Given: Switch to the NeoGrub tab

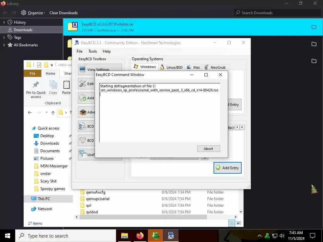Looking at the screenshot, I should pyautogui.click(x=215, y=67).
